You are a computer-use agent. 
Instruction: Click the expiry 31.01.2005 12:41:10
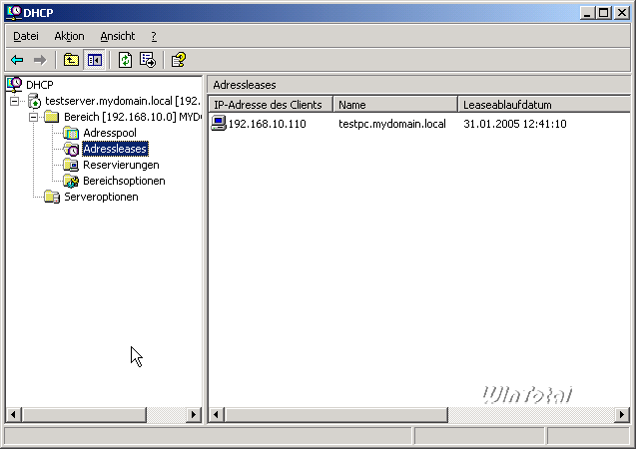click(515, 124)
